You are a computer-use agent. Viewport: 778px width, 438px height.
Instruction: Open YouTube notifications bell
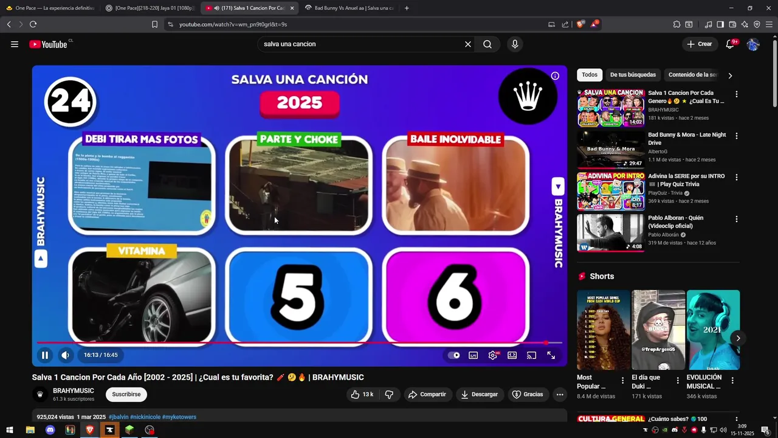730,44
